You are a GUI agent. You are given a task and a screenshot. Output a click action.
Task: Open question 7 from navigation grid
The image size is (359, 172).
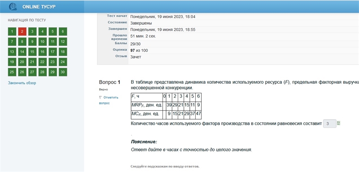(x=12, y=42)
